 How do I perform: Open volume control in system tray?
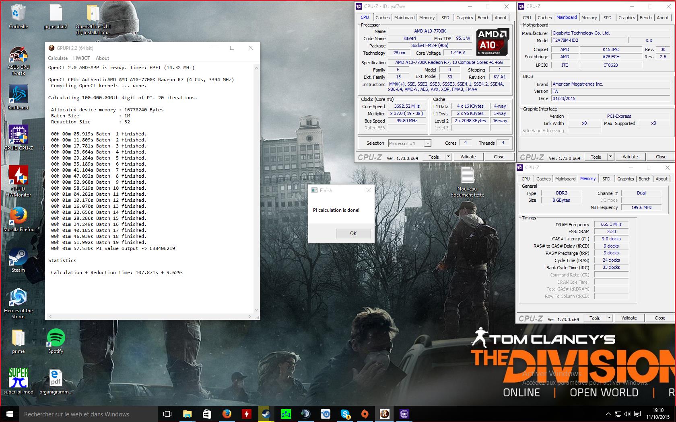(x=627, y=414)
